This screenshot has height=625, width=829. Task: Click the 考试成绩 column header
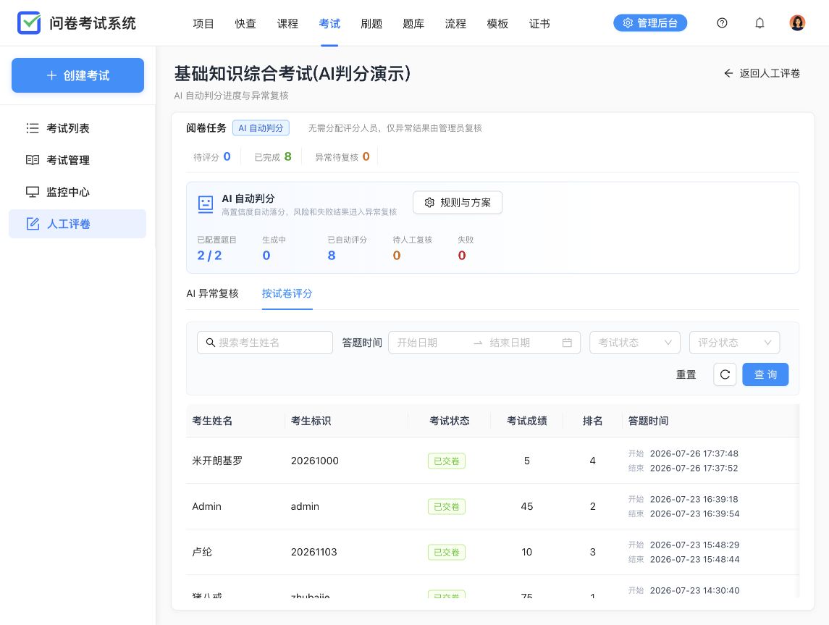tap(526, 421)
